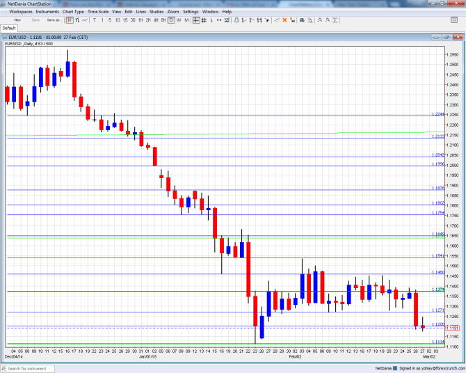Viewport: 466px width, 373px height.
Task: Click the alert bell icon
Action: (236, 20)
